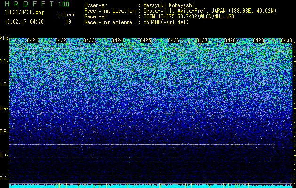Select the filename 1002170420.png

coord(24,13)
